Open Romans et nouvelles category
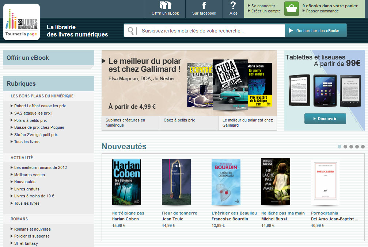Viewport: 368px width, 247px height. click(x=33, y=229)
